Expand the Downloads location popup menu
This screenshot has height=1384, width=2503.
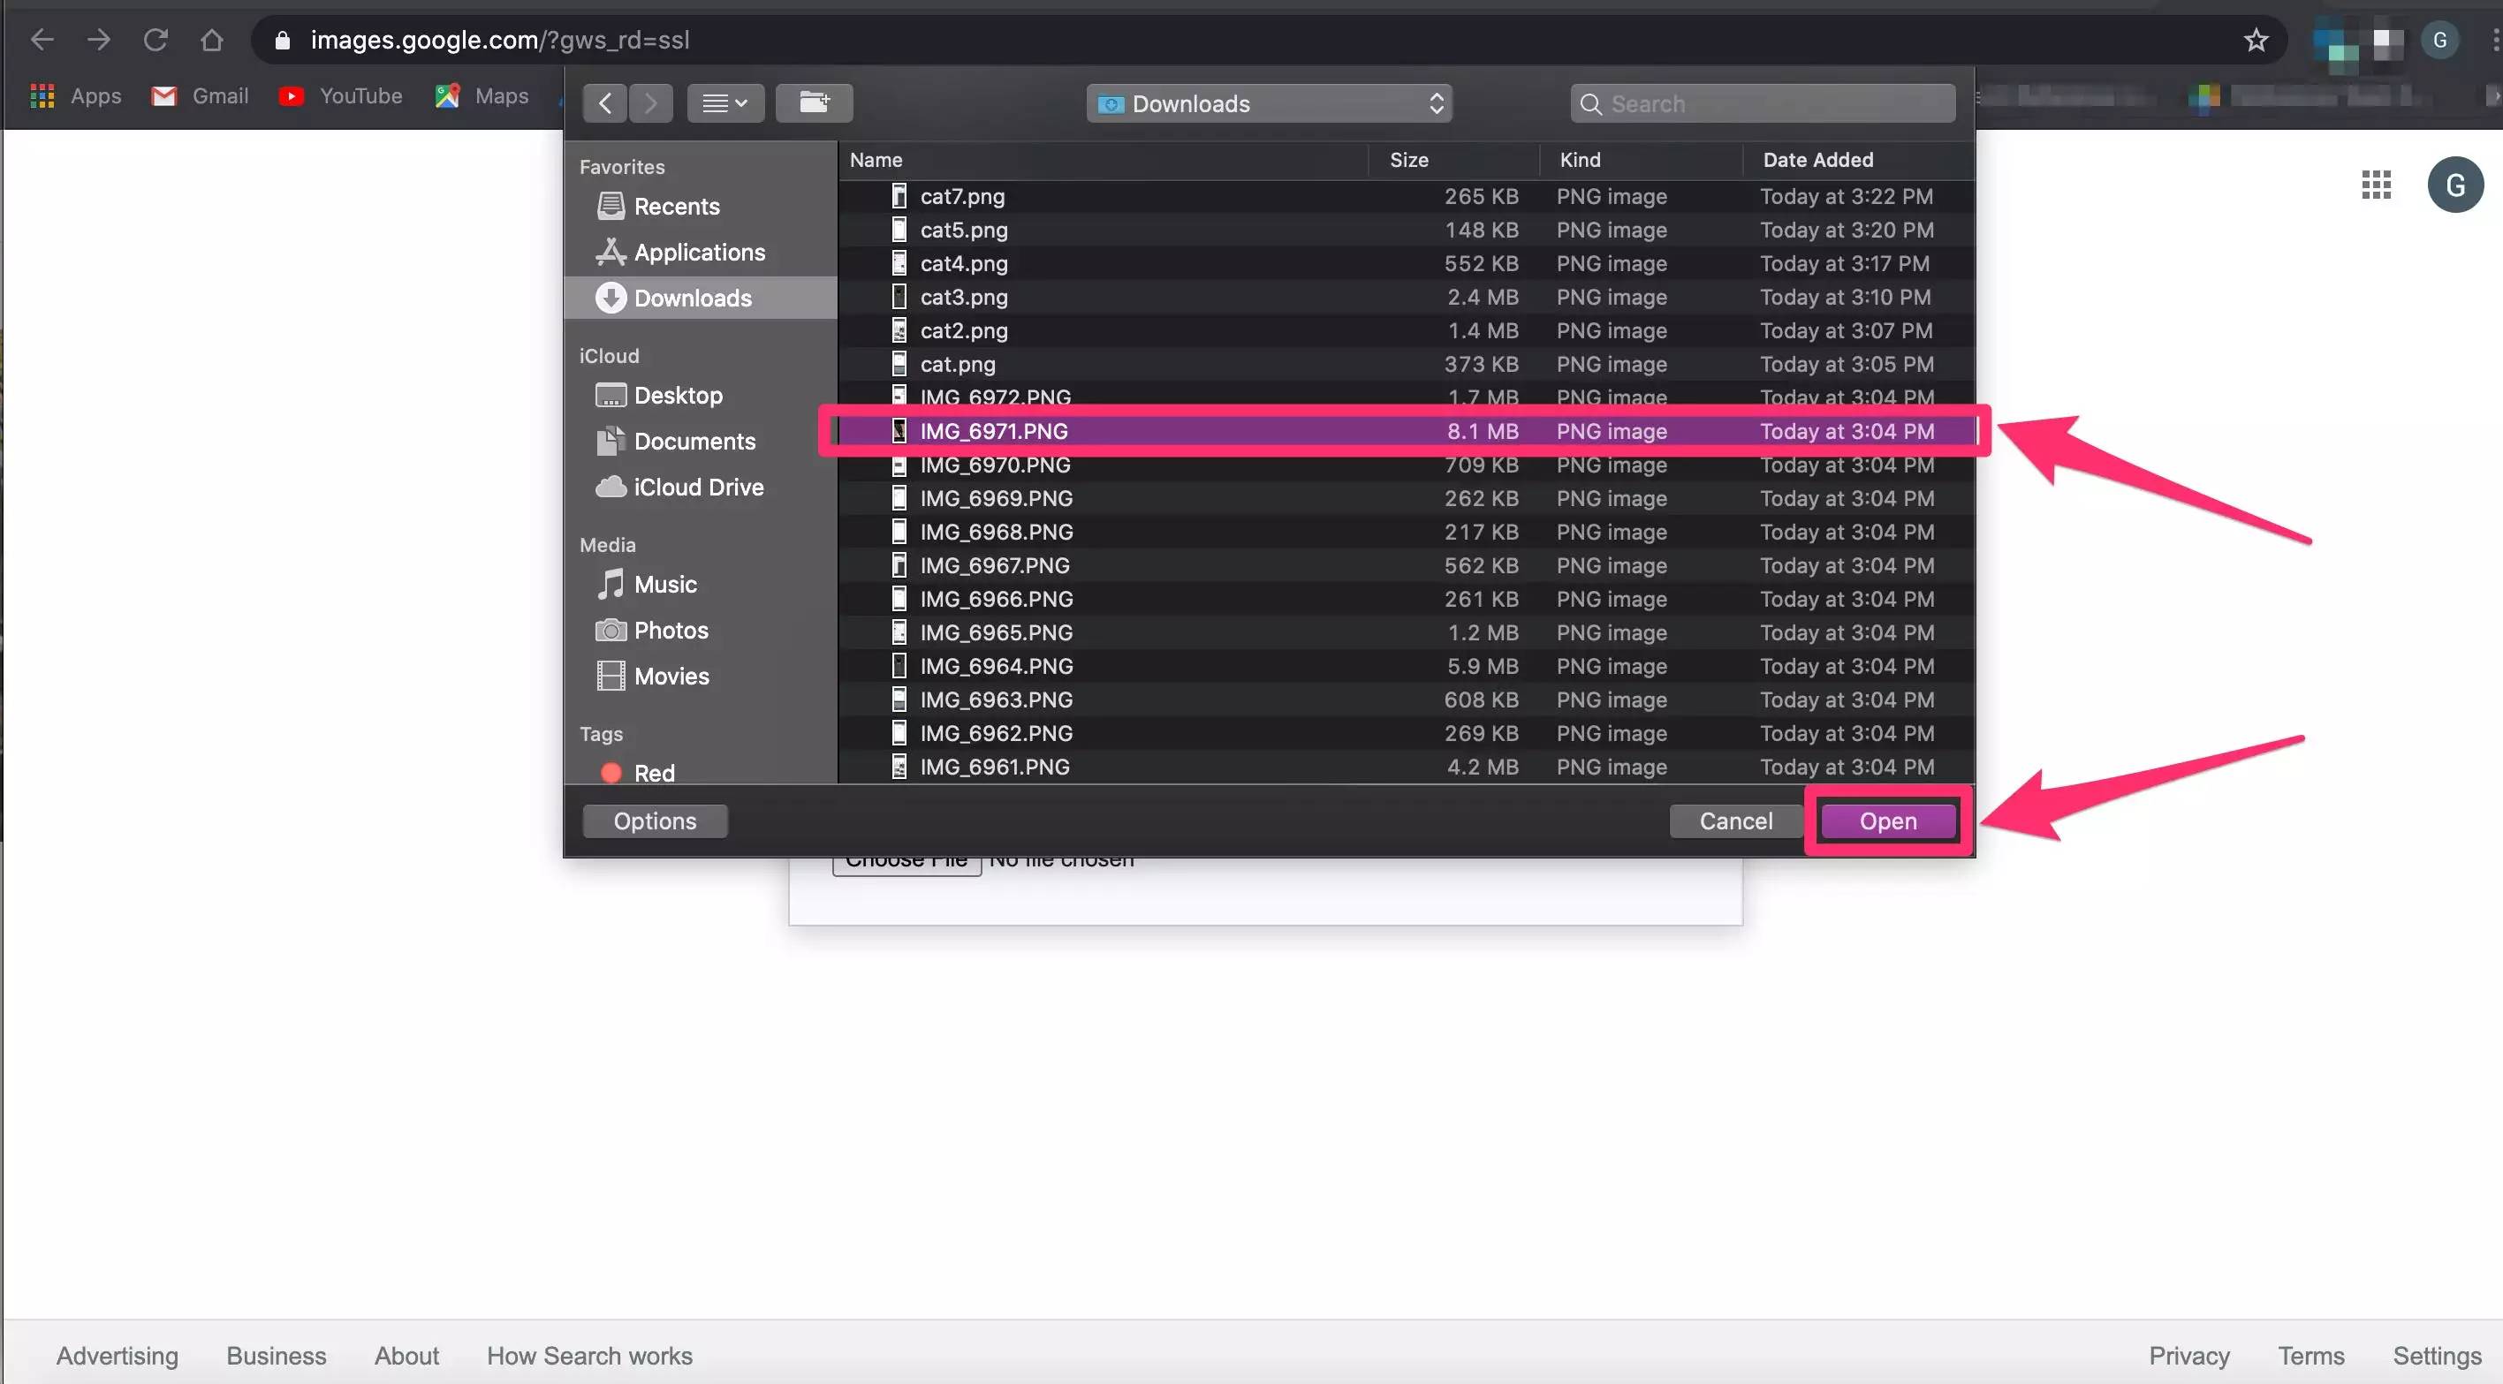click(x=1268, y=104)
